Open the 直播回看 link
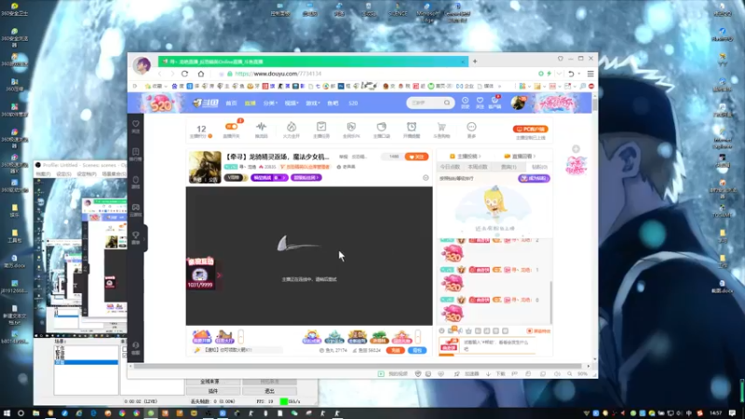The image size is (745, 419). pyautogui.click(x=520, y=155)
